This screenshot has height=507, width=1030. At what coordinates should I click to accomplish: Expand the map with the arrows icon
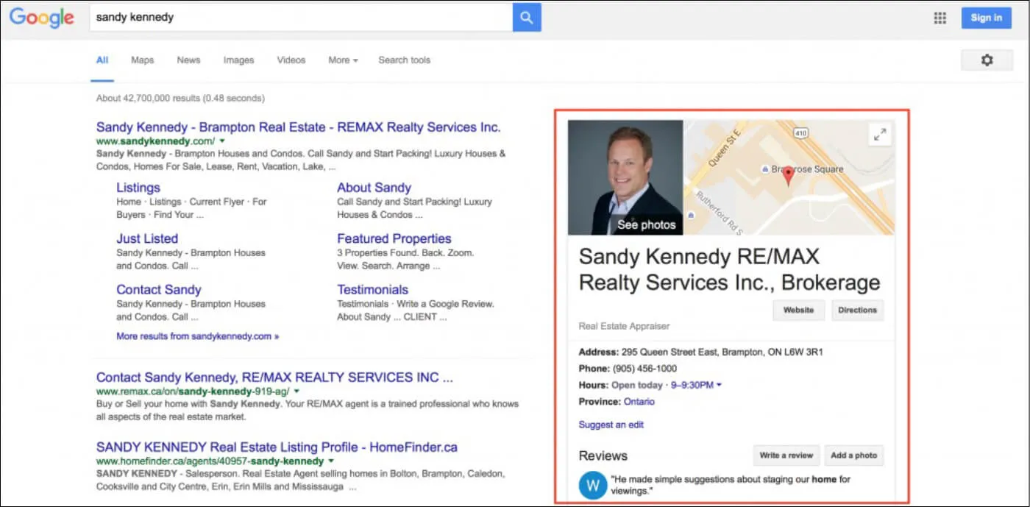(879, 135)
